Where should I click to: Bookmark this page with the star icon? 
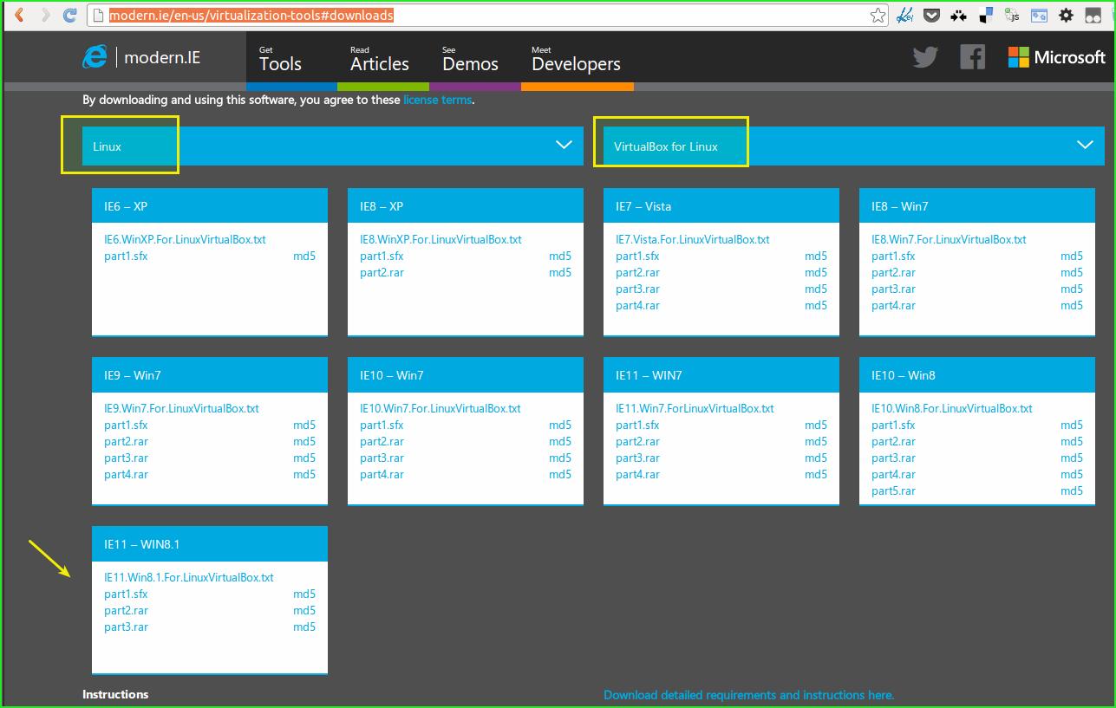tap(878, 15)
